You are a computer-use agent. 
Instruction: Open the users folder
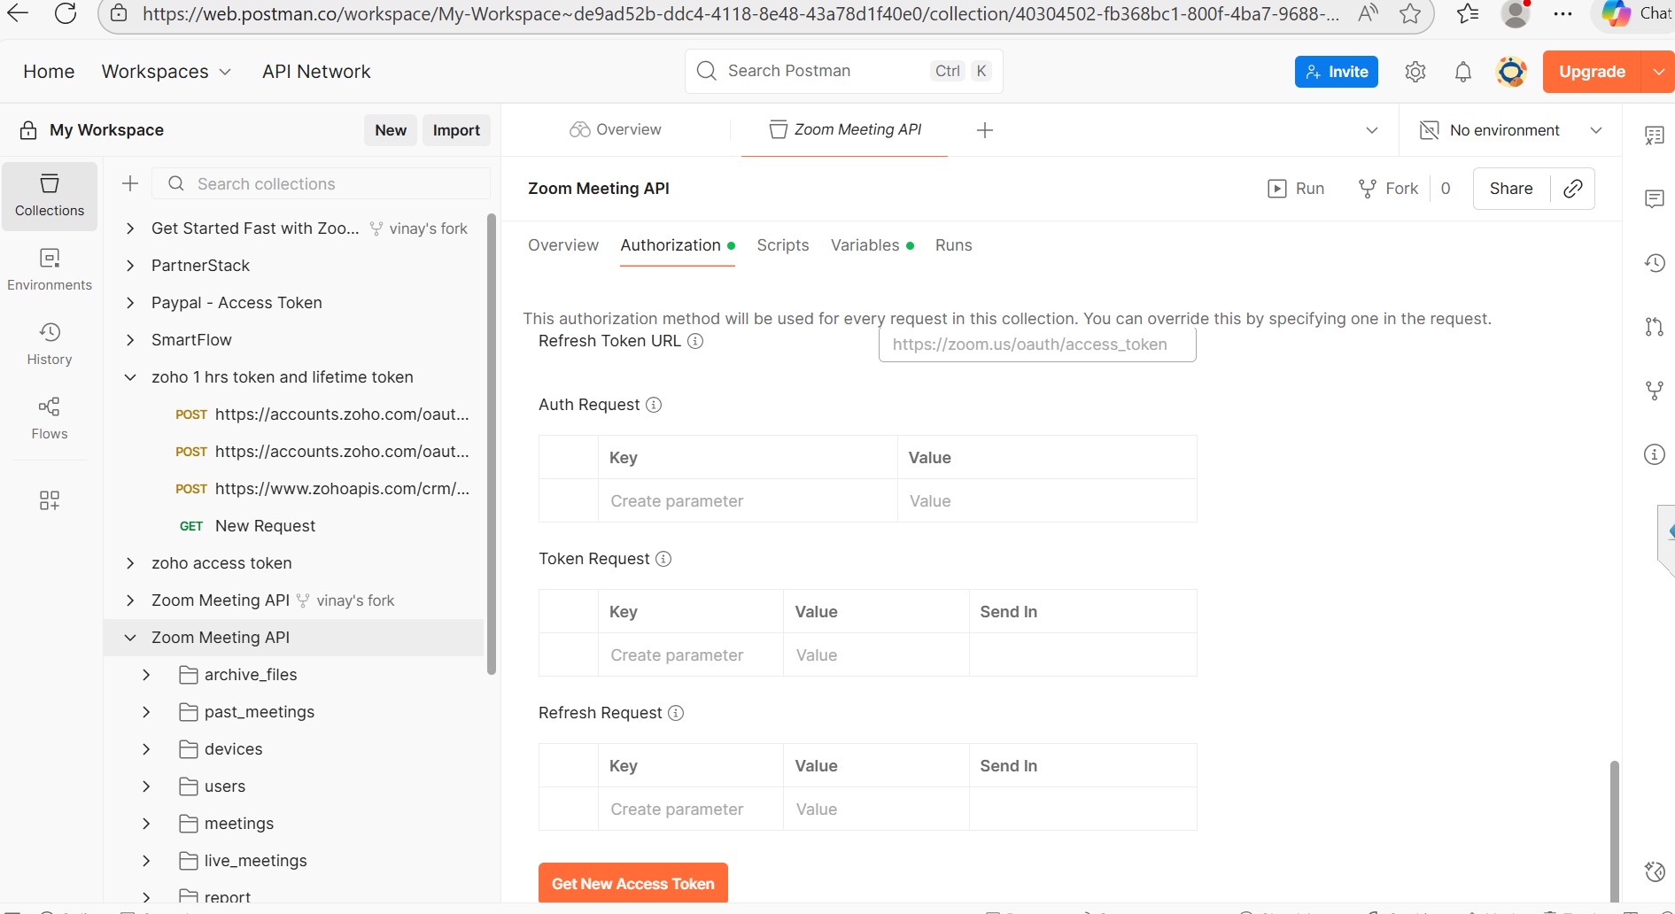click(225, 786)
